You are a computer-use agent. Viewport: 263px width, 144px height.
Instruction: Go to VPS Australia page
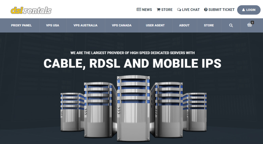coord(86,25)
